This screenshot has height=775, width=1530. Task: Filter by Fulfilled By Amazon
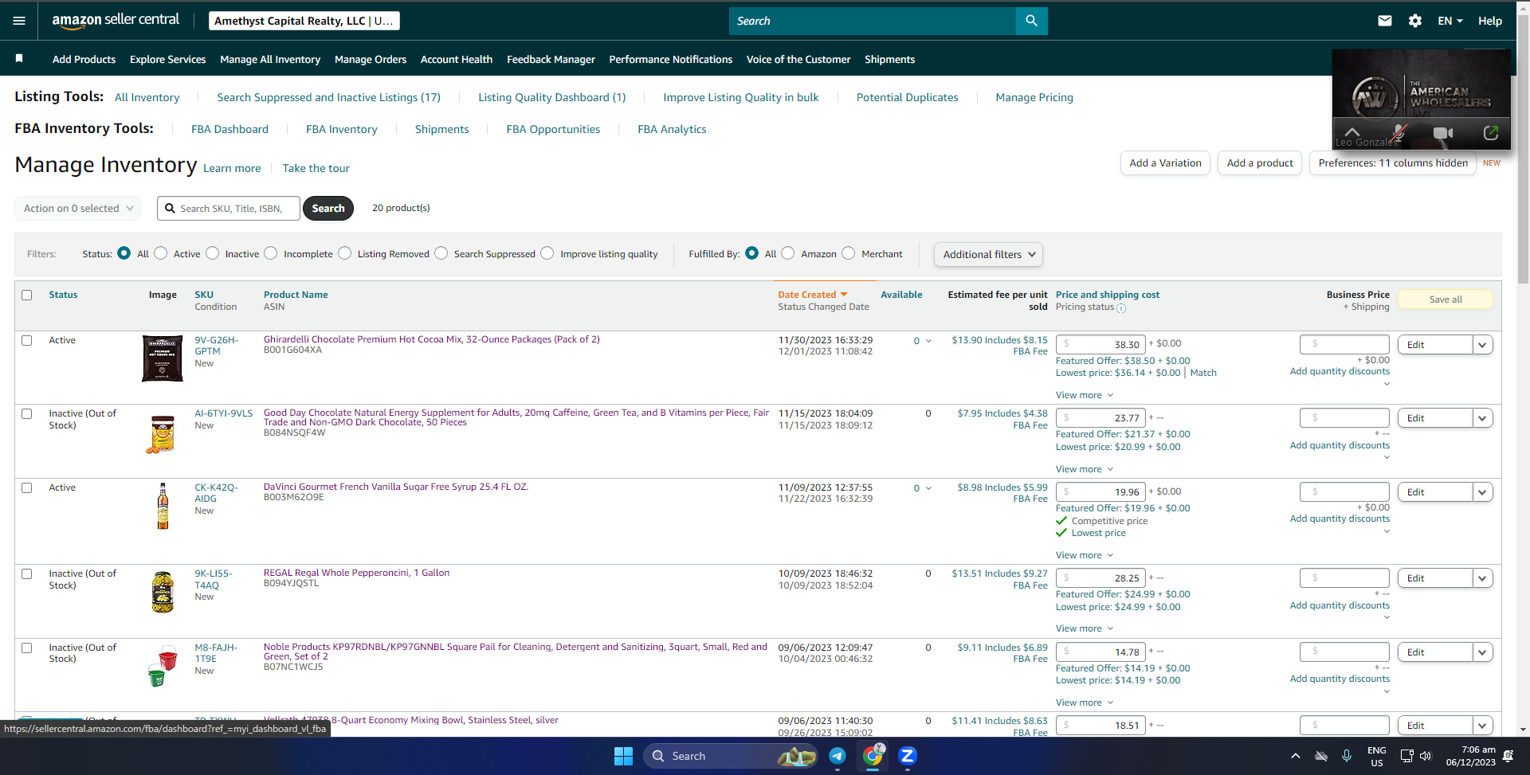(x=788, y=253)
